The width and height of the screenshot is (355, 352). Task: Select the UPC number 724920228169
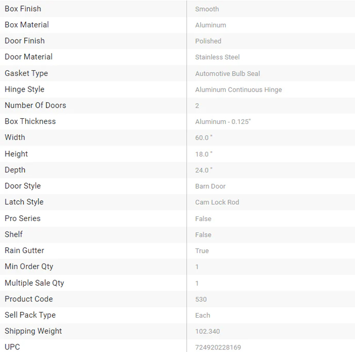point(218,347)
